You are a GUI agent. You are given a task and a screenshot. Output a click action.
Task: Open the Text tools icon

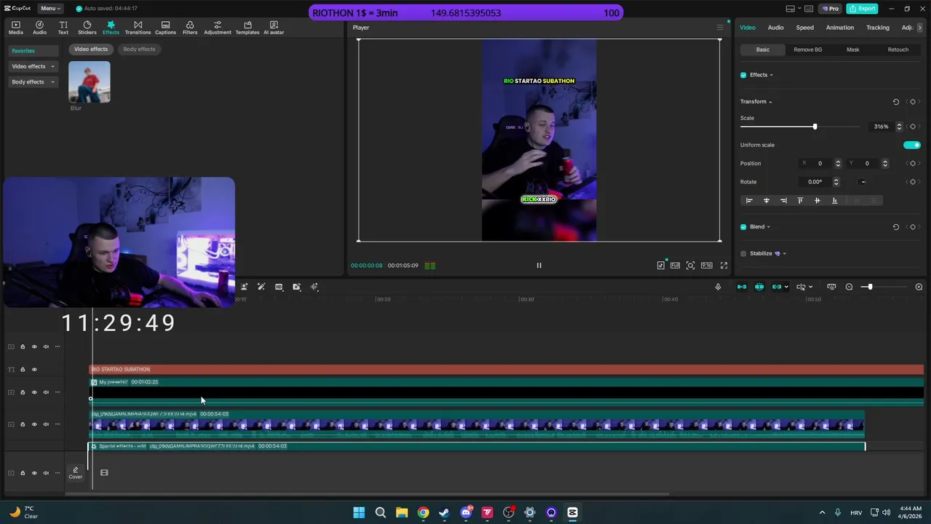point(63,28)
